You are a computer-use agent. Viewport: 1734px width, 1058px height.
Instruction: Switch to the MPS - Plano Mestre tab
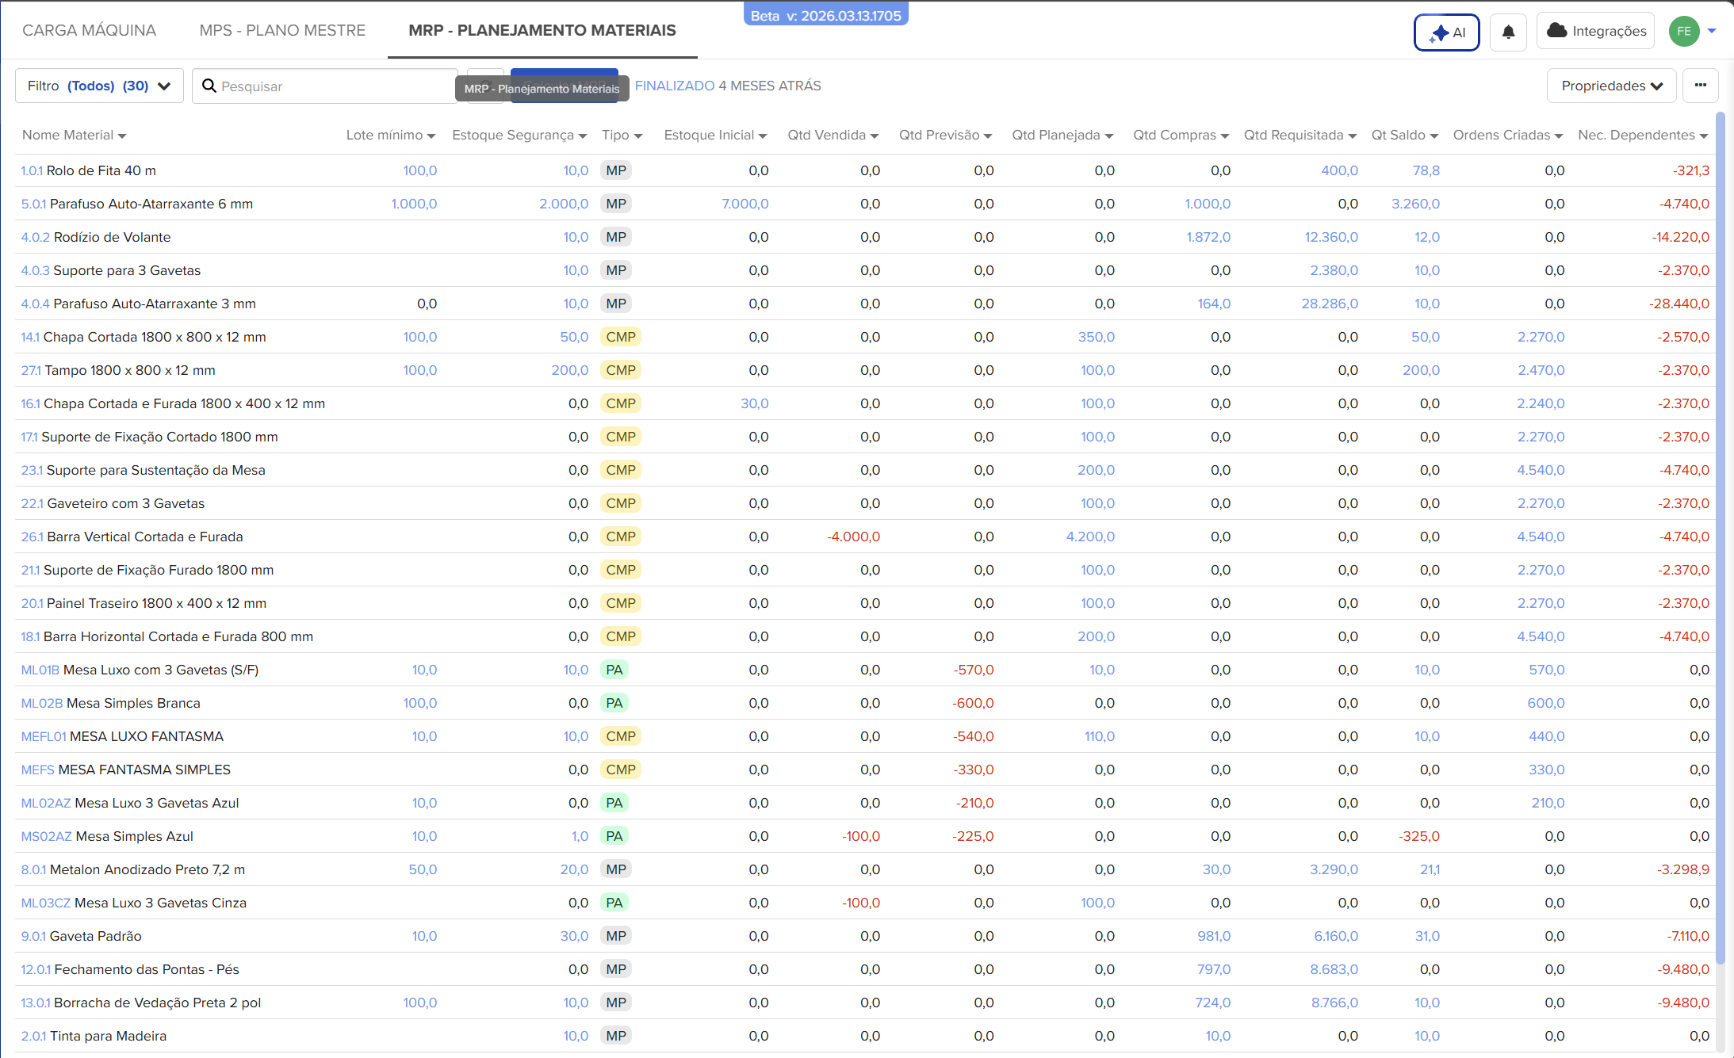tap(282, 30)
